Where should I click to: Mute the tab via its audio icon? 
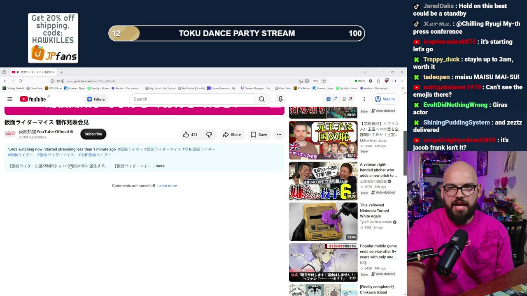click(18, 72)
